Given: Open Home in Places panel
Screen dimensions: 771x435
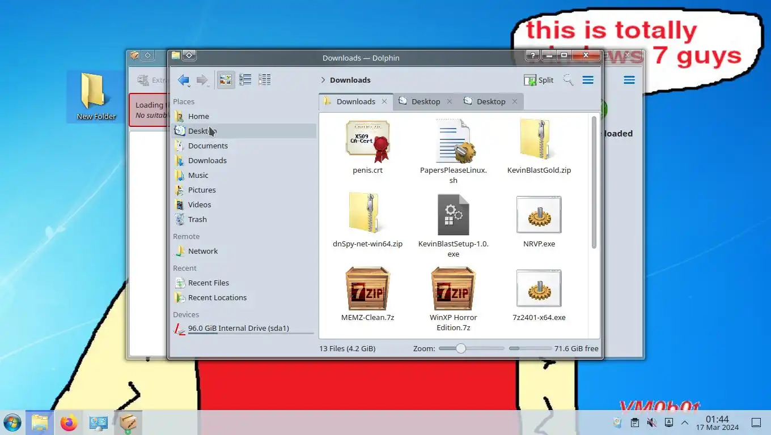Looking at the screenshot, I should [x=244, y=116].
